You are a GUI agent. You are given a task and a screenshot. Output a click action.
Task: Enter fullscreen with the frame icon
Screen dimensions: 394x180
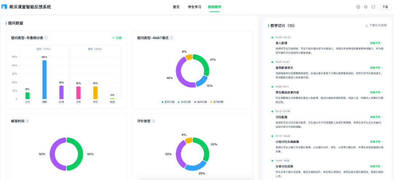[374, 7]
